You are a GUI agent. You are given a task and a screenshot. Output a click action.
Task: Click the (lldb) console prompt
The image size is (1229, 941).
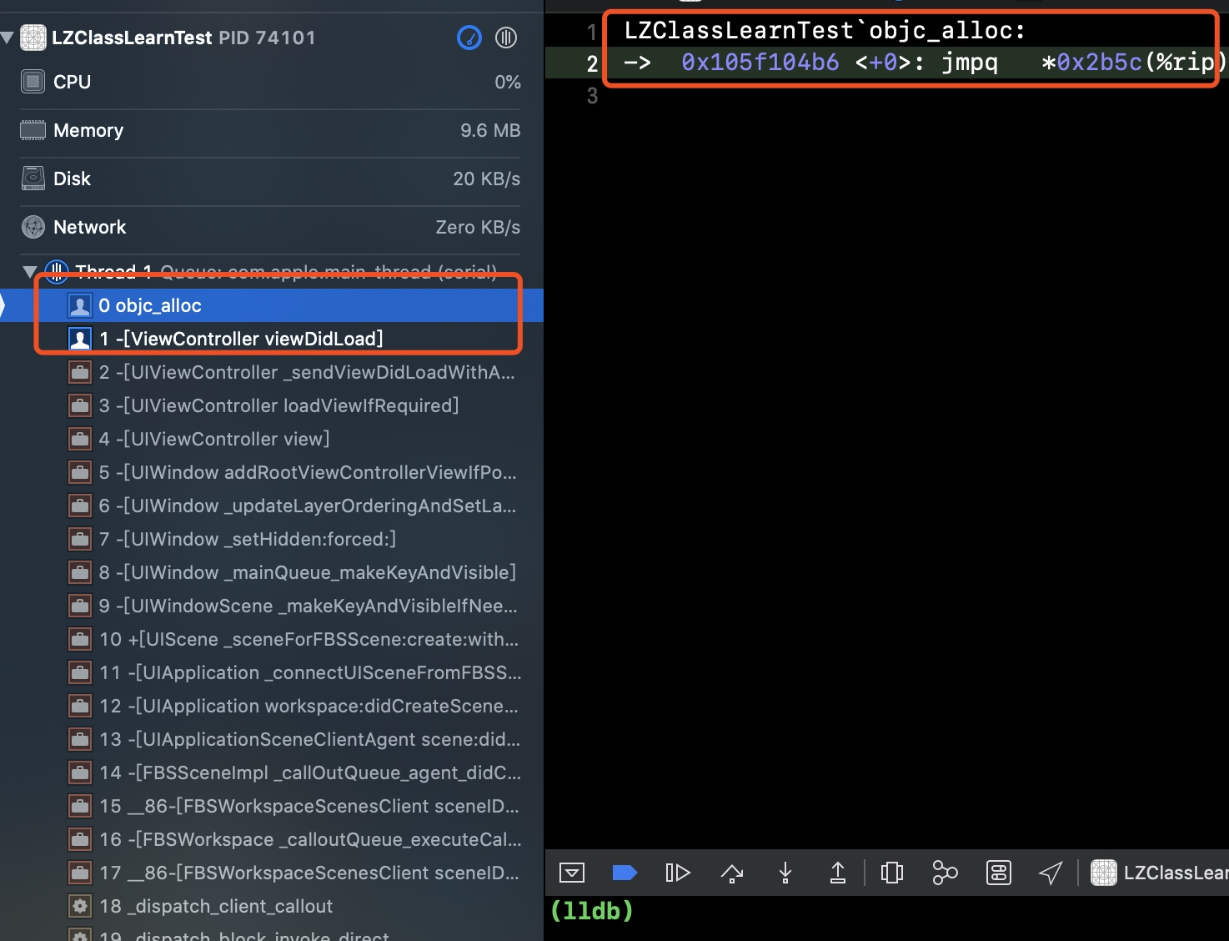(591, 910)
